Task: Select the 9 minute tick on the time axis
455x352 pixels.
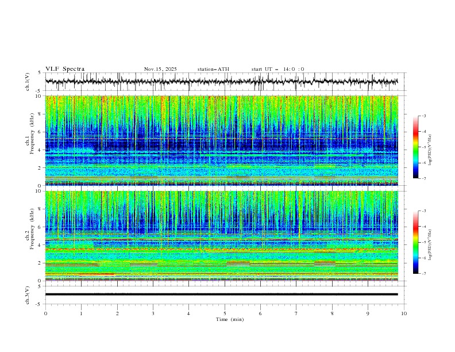Action: click(x=368, y=313)
